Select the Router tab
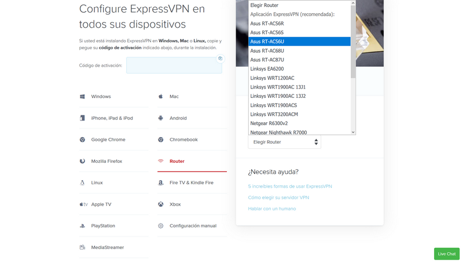 (192, 161)
